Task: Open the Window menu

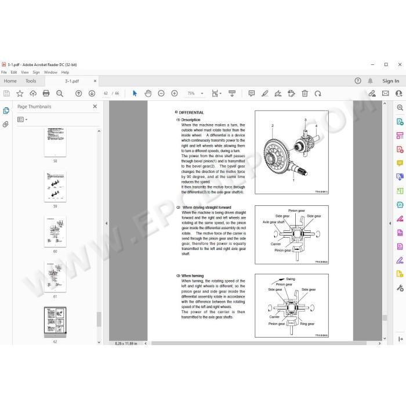Action: (50, 72)
